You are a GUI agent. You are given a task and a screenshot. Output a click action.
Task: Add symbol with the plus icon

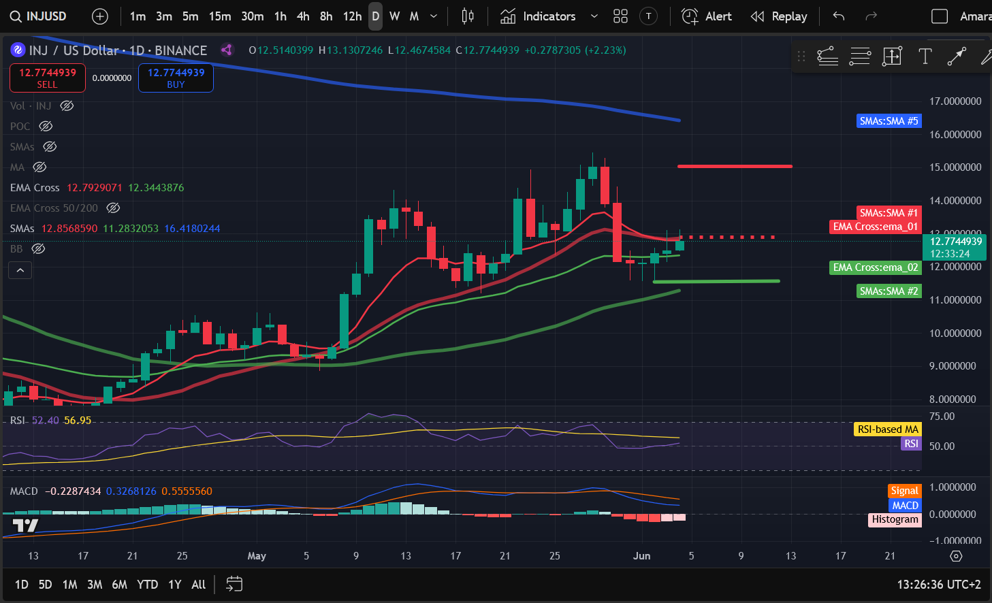pyautogui.click(x=100, y=16)
